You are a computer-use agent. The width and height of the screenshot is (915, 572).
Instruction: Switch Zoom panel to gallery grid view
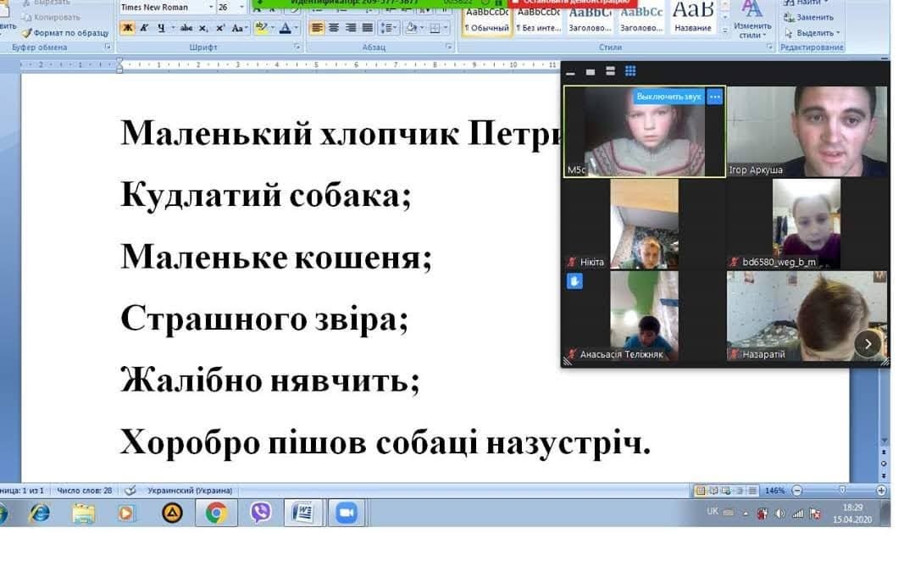[x=630, y=71]
